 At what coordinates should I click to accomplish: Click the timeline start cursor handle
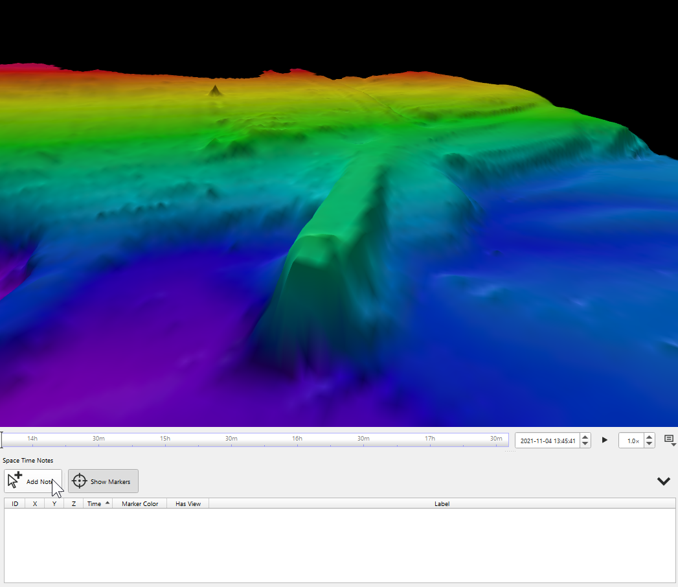coord(2,440)
